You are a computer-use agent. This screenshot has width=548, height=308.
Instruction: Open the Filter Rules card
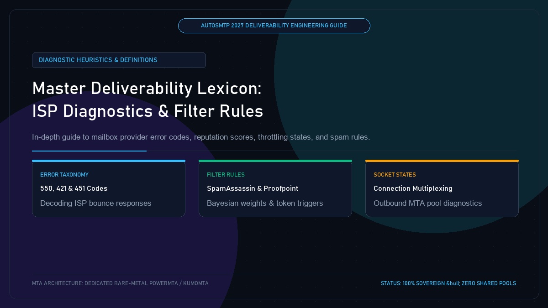[275, 188]
